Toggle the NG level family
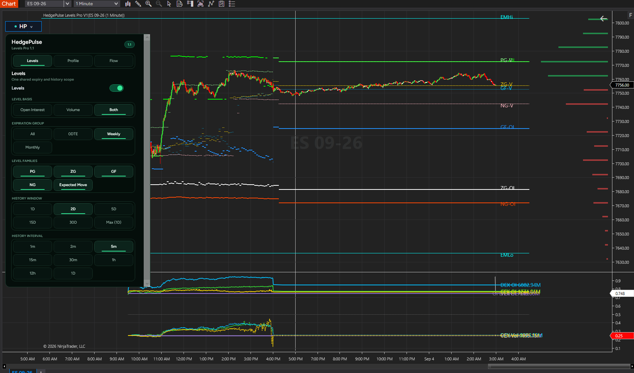The width and height of the screenshot is (634, 373). pyautogui.click(x=32, y=185)
